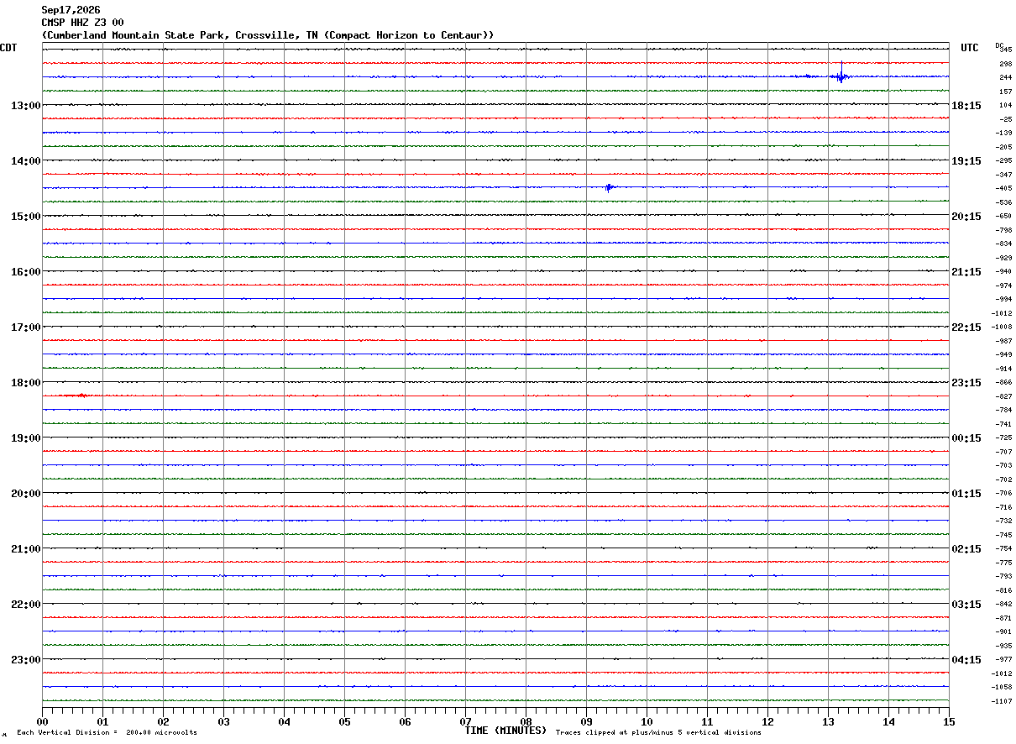Click the 04:15 UTC row label

tap(966, 659)
